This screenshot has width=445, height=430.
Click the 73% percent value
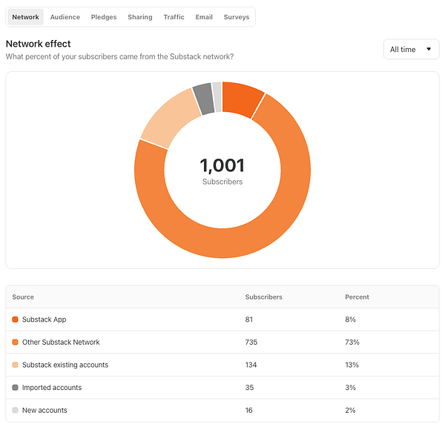352,342
